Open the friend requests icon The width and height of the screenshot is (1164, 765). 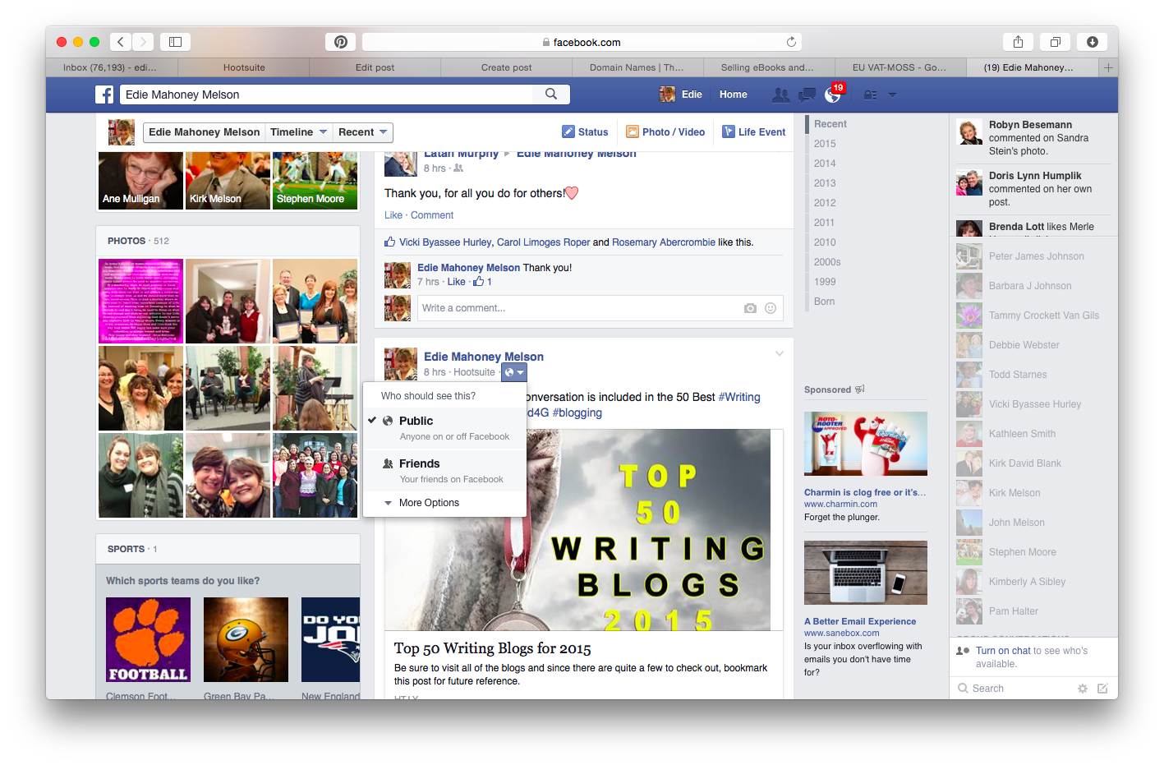click(x=780, y=95)
